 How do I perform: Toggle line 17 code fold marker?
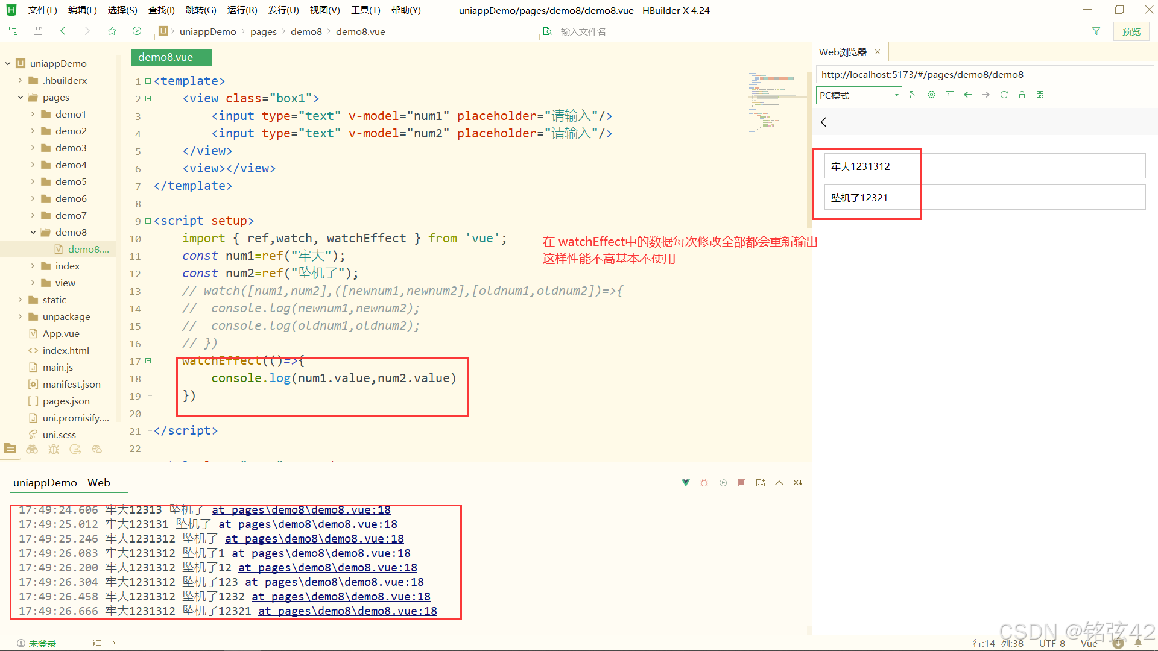point(148,360)
